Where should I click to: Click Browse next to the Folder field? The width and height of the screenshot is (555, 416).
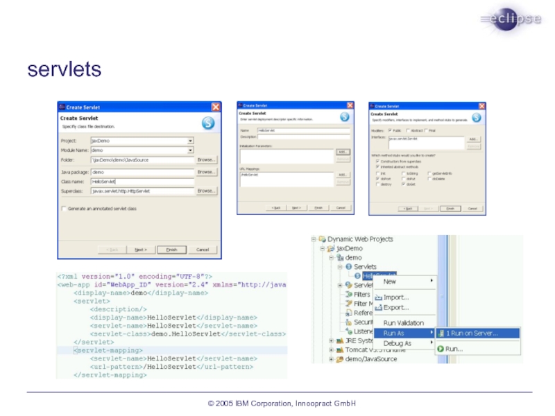click(206, 160)
